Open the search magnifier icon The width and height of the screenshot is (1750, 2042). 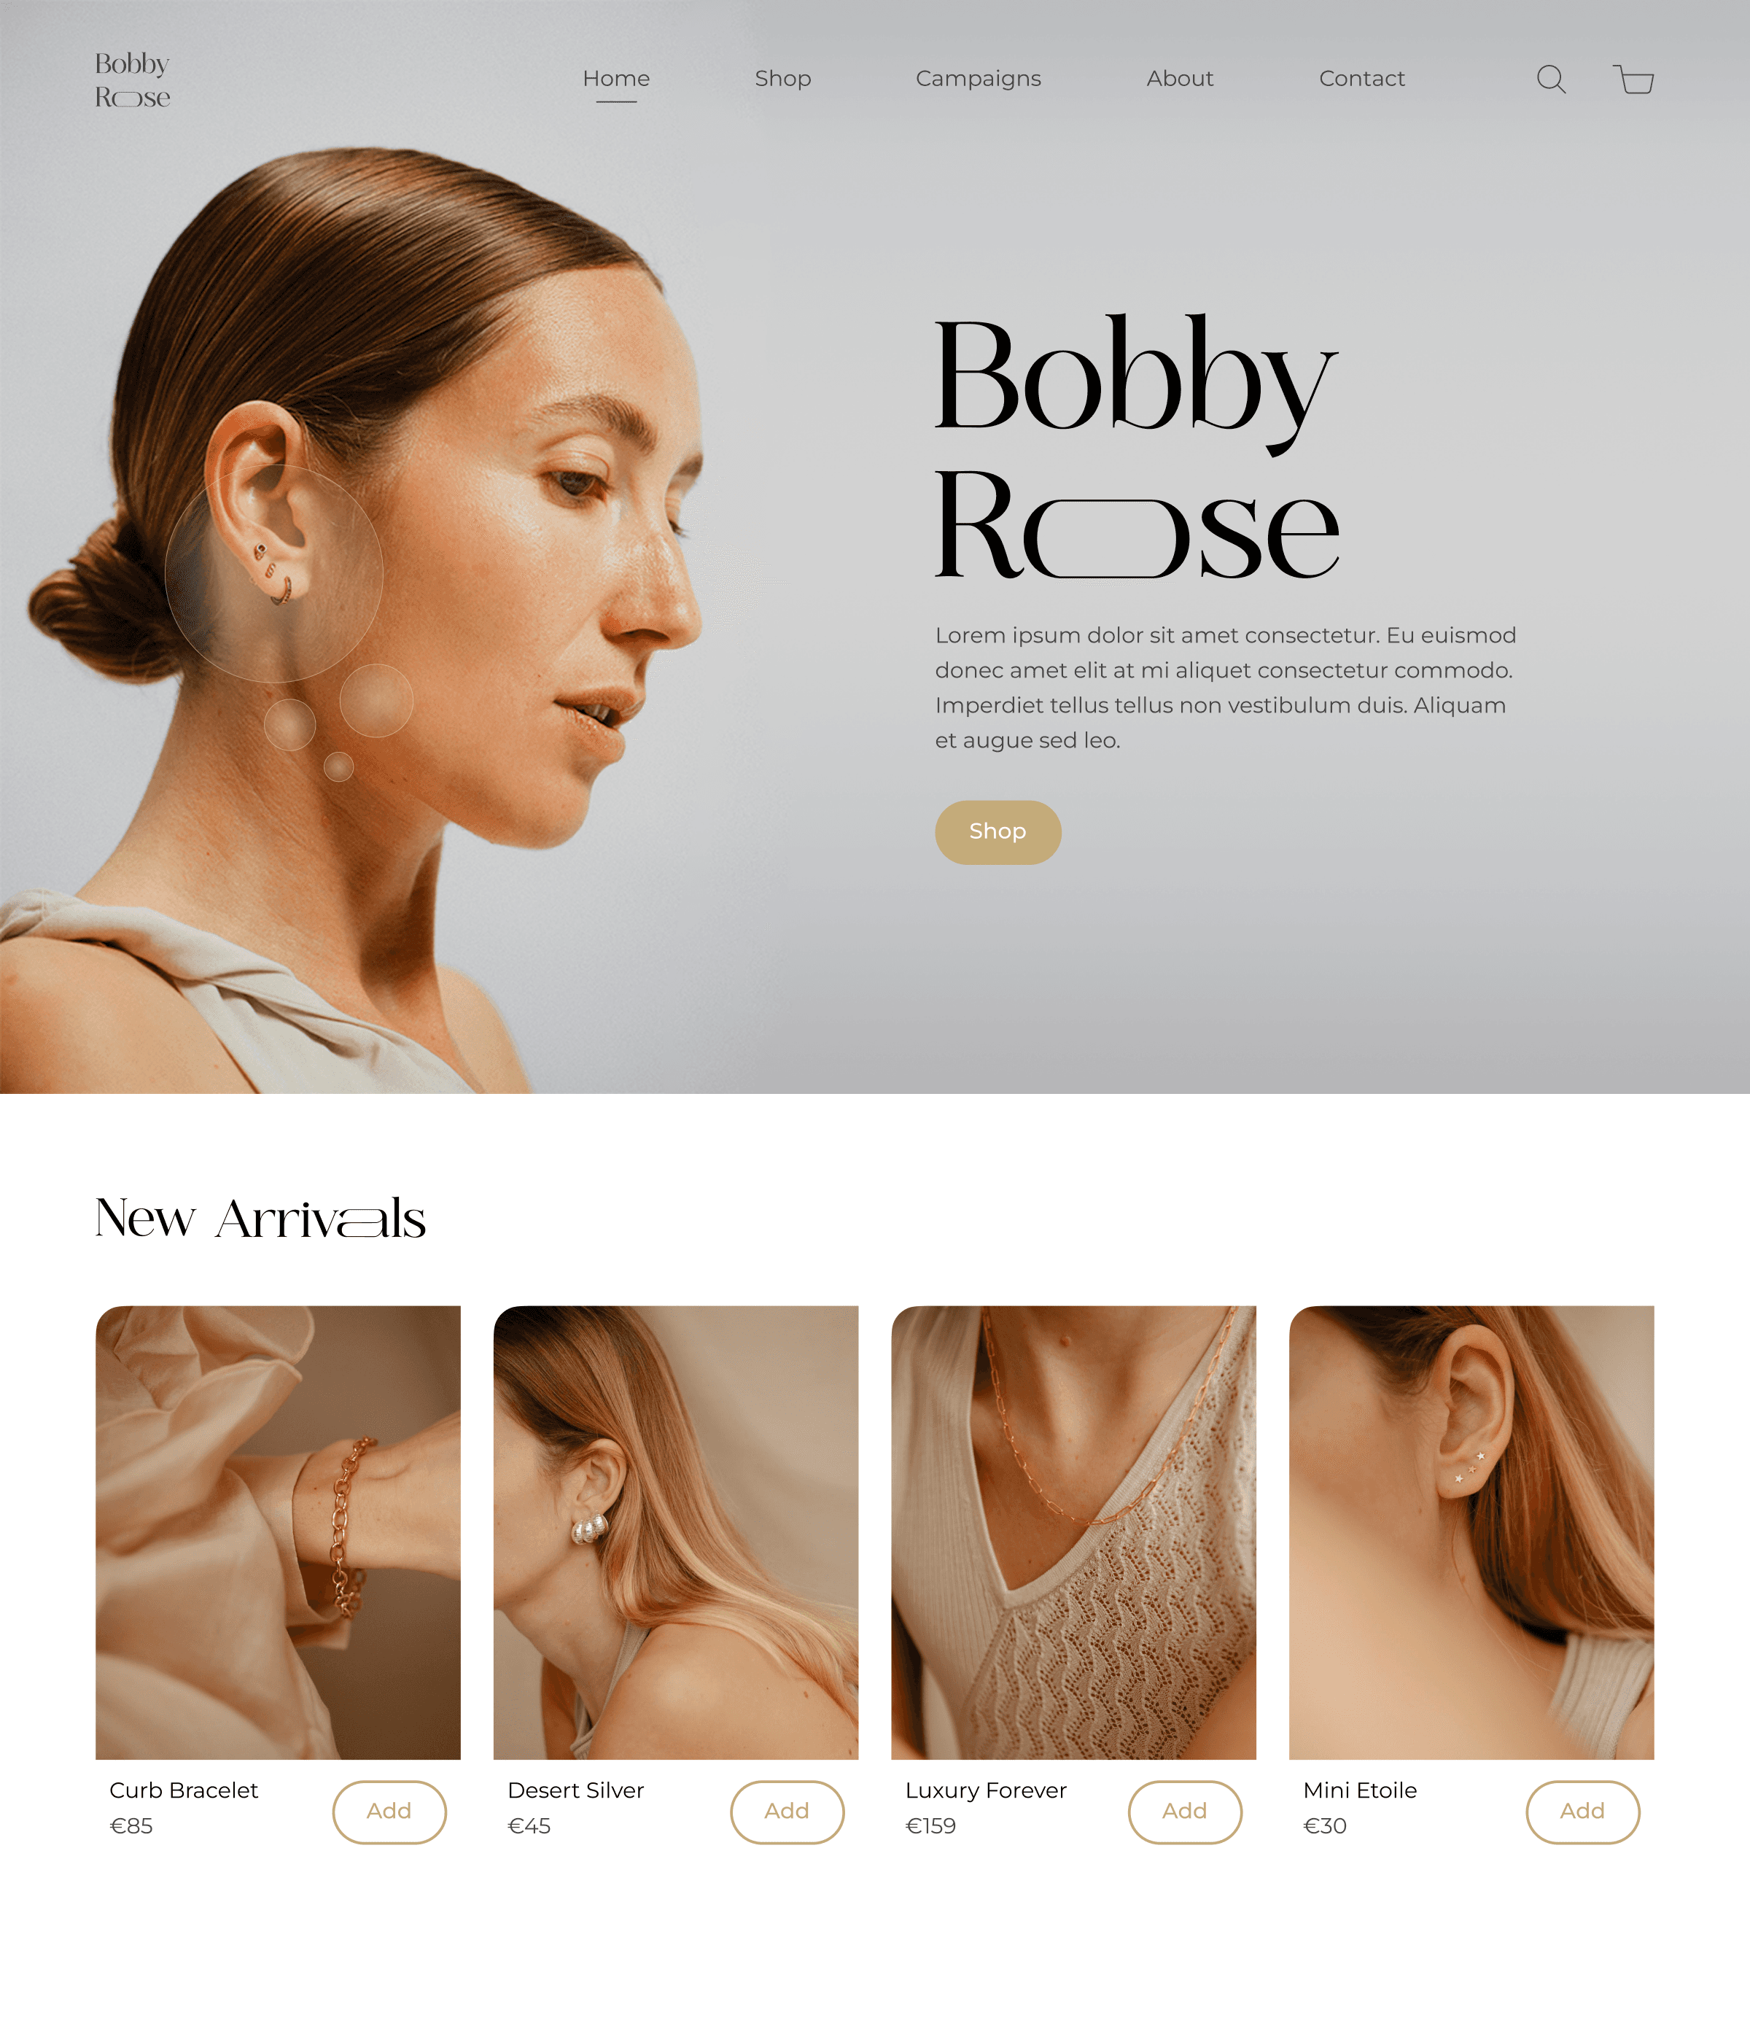pos(1551,79)
